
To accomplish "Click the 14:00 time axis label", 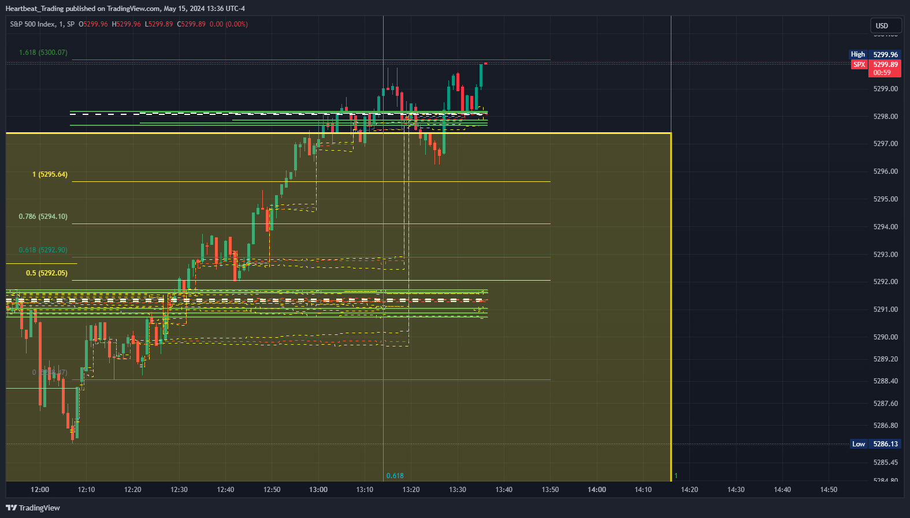I will click(597, 490).
